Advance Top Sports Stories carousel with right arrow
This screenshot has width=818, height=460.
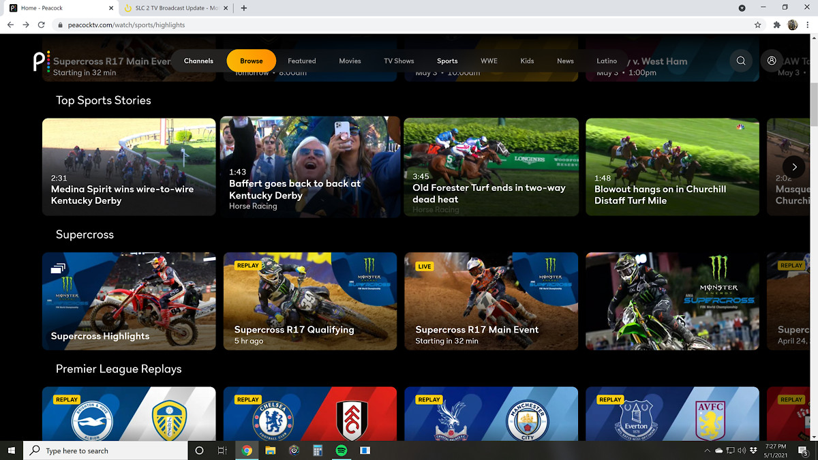[793, 166]
